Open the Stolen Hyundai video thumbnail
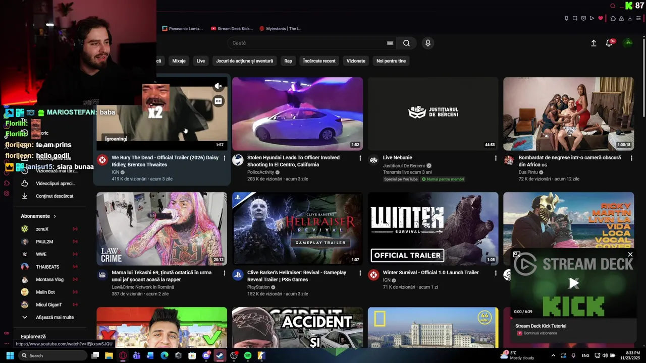This screenshot has width=646, height=363. coord(297,113)
